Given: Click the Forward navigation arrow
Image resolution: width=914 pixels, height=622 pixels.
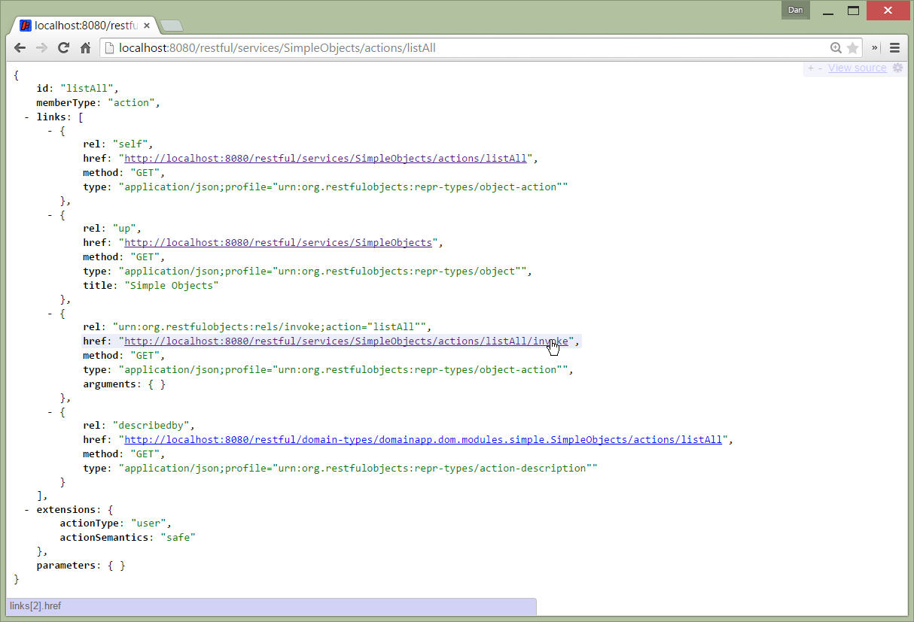Looking at the screenshot, I should click(42, 48).
